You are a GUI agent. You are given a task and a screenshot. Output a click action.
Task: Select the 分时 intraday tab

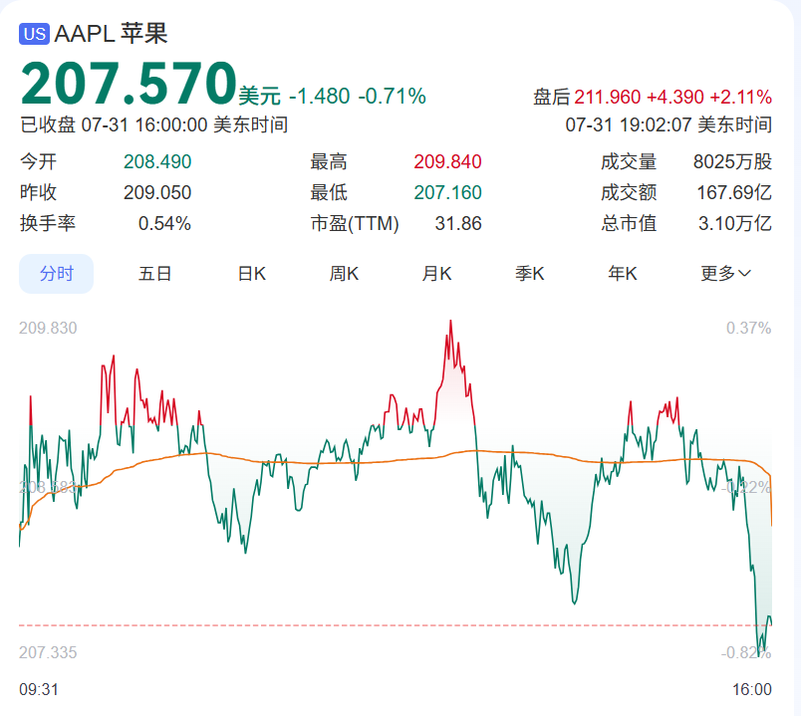(57, 274)
